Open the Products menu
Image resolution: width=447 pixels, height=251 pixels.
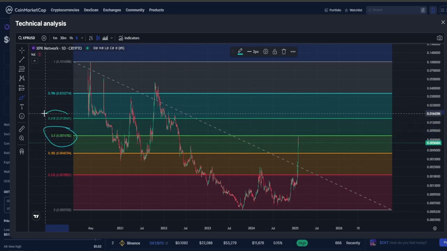(x=156, y=10)
